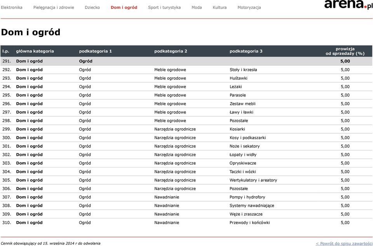373x246 pixels.
Task: Open the Pielęgnacja i zdrowie tab
Action: tap(54, 7)
